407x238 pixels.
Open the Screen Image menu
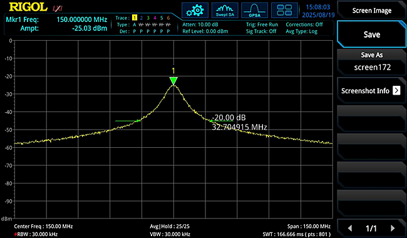371,11
